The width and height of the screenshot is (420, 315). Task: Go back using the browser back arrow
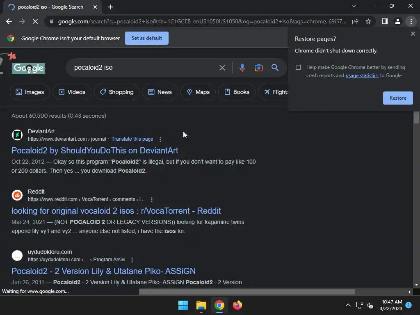tap(9, 21)
